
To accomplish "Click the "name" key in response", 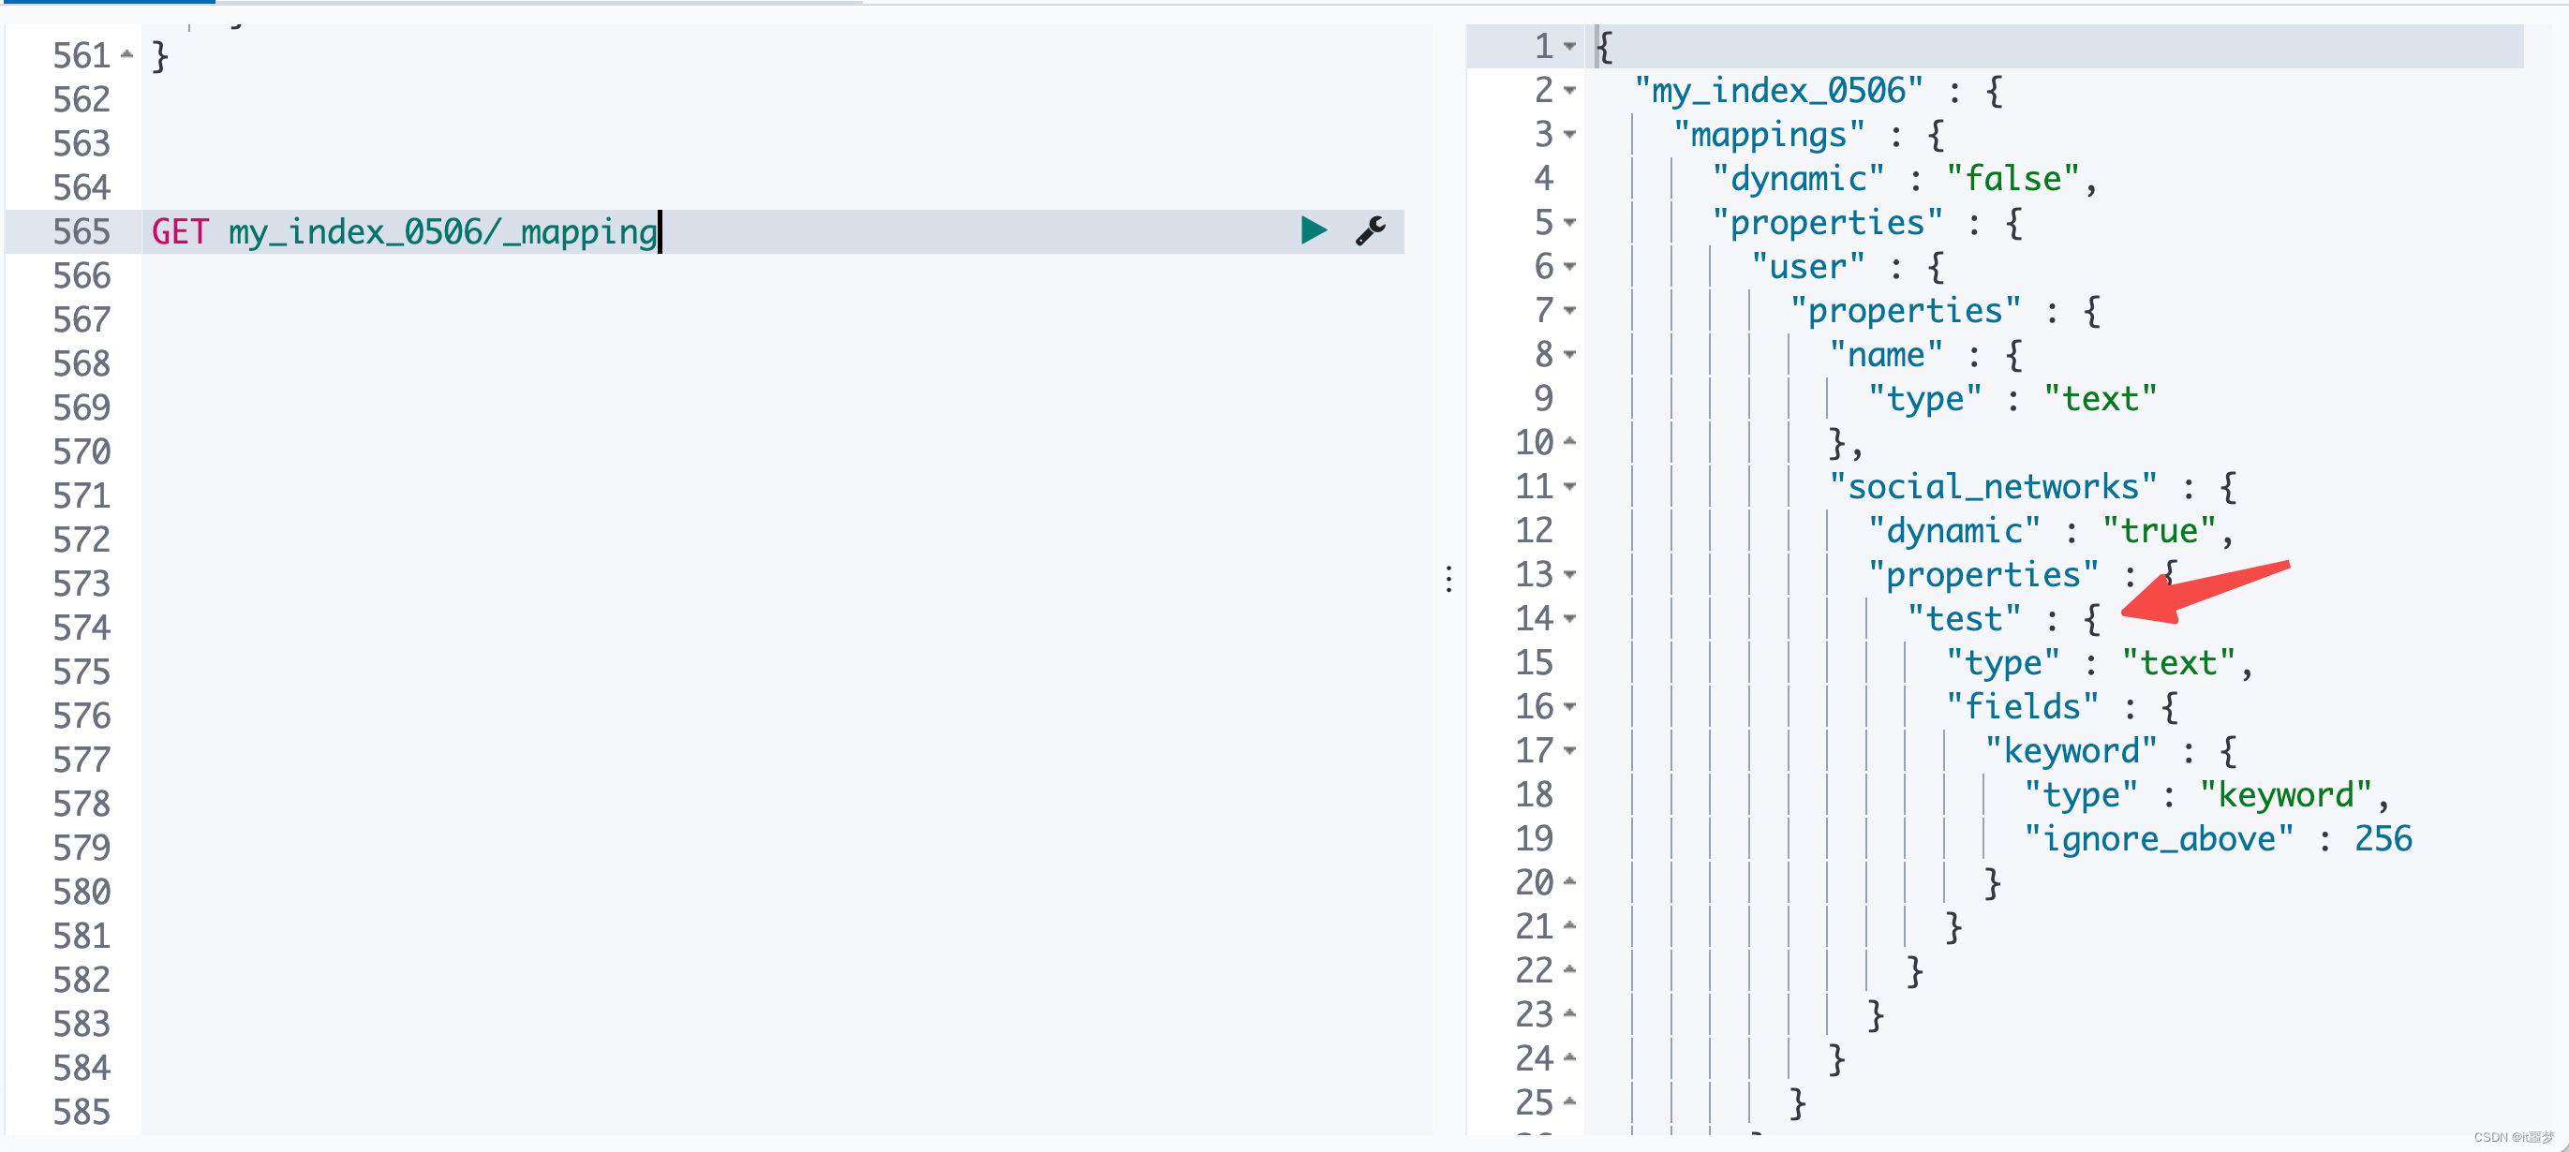I will [x=1886, y=355].
